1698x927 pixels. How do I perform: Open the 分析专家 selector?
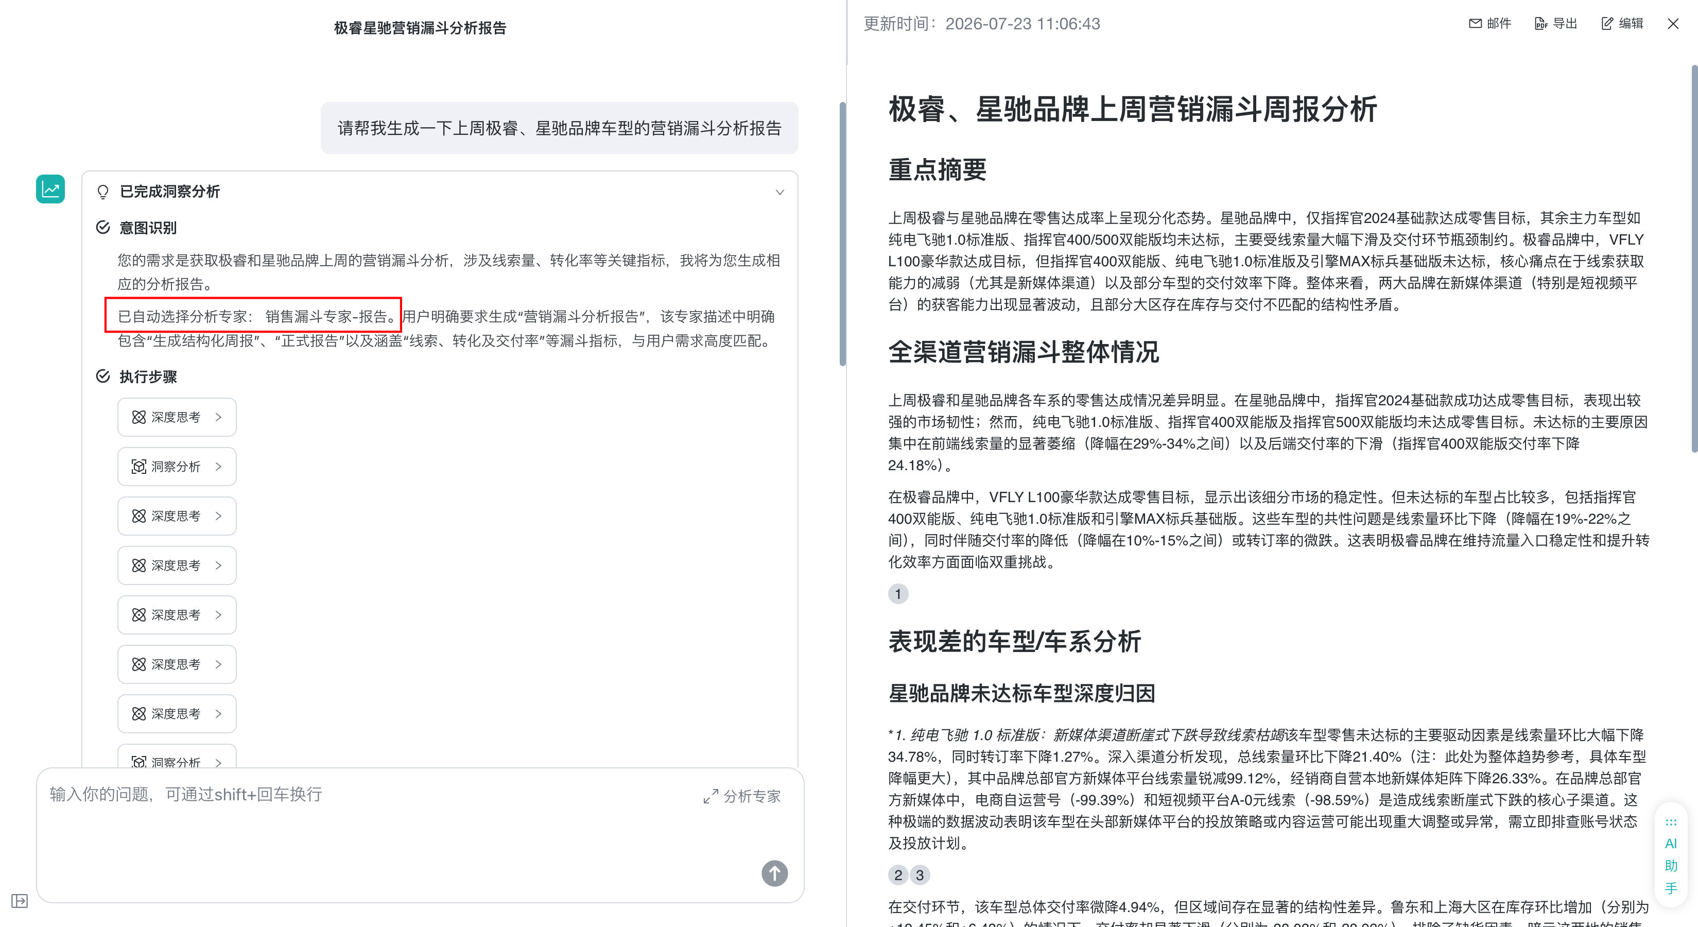742,797
